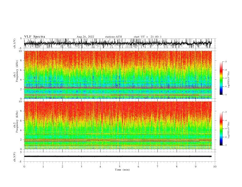Click the ch.1 colorbar "log(PSD)(V²/Hz)" label
Image resolution: width=242 pixels, height=187 pixels.
229,80
